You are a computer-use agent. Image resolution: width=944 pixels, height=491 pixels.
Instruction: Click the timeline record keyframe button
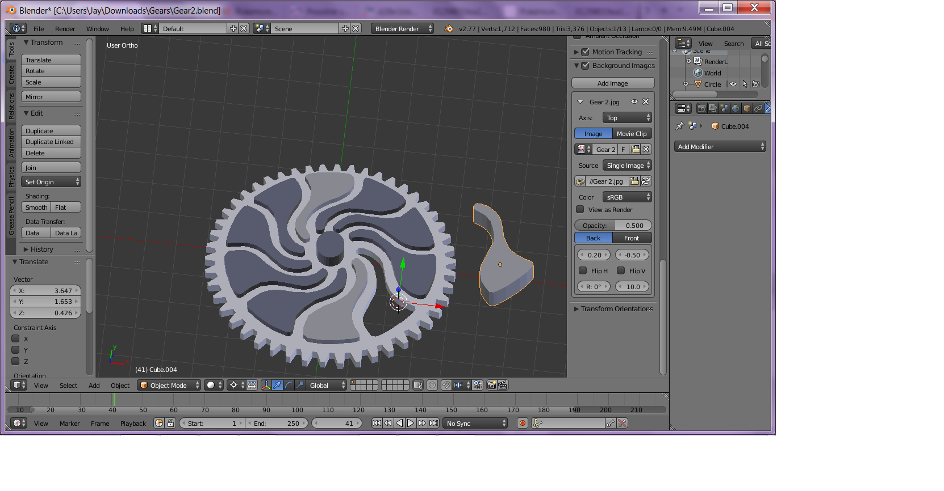coord(523,423)
